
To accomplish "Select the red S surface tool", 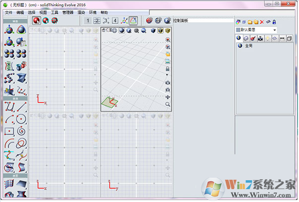I will [x=21, y=167].
